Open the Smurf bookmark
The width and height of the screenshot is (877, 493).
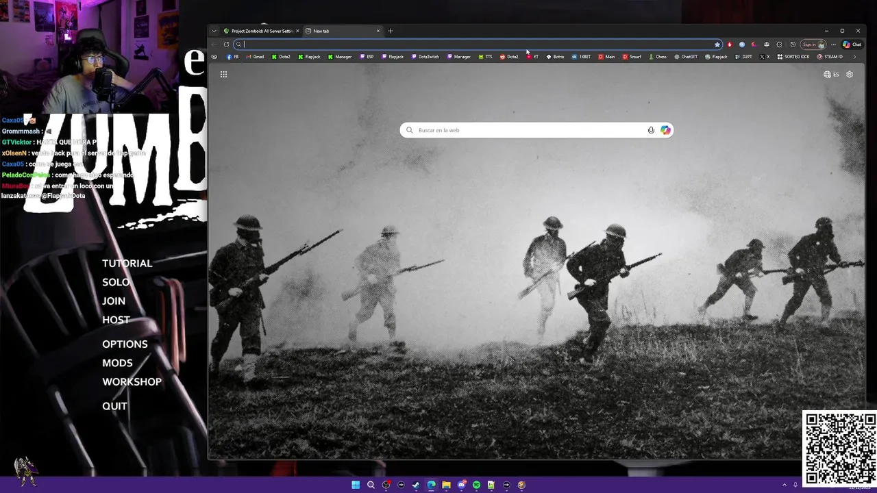pyautogui.click(x=632, y=57)
